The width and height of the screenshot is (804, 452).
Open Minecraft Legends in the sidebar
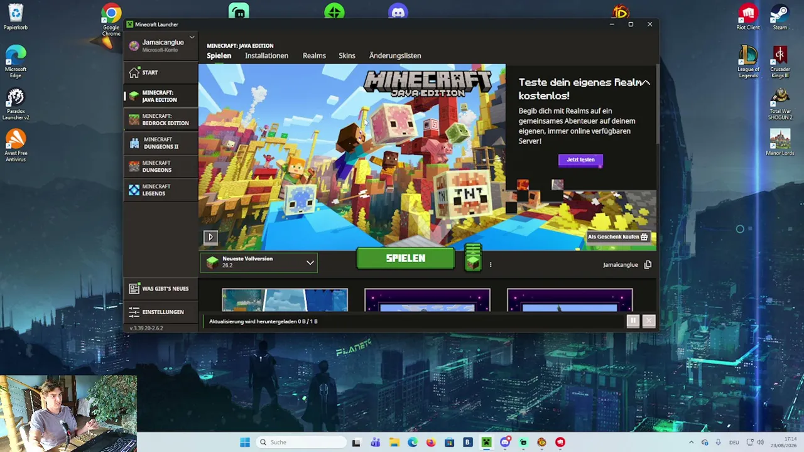(x=161, y=190)
